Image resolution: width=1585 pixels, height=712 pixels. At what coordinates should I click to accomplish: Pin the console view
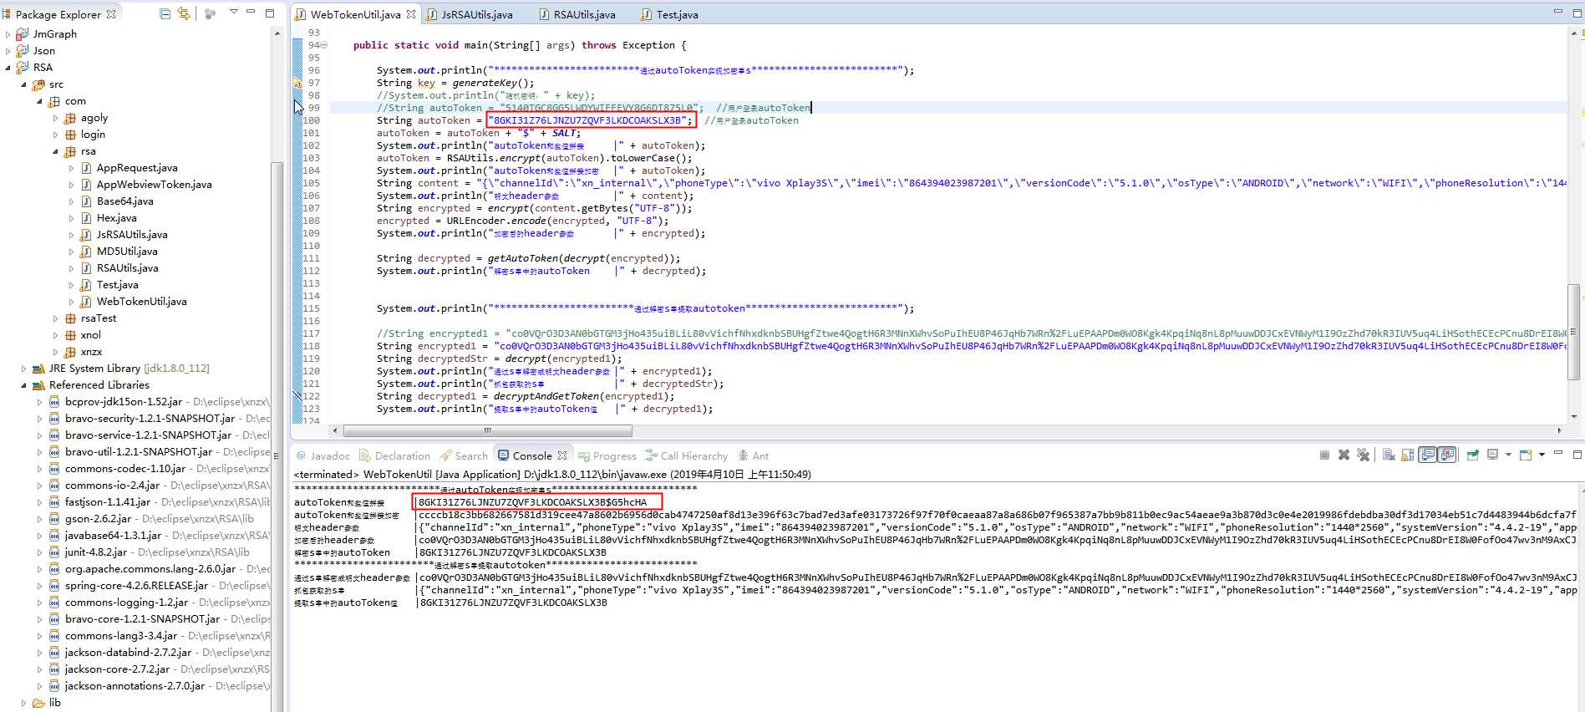click(x=1473, y=455)
